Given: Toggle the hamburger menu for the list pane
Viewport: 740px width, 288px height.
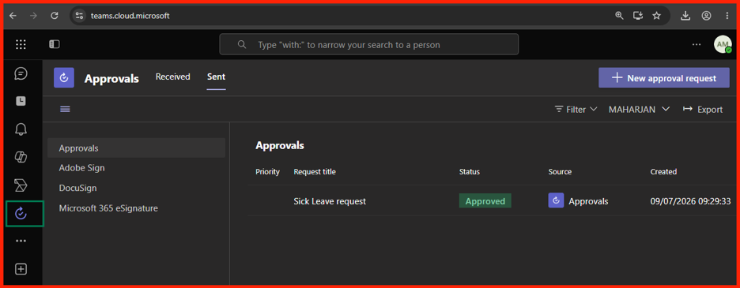Looking at the screenshot, I should [x=65, y=110].
